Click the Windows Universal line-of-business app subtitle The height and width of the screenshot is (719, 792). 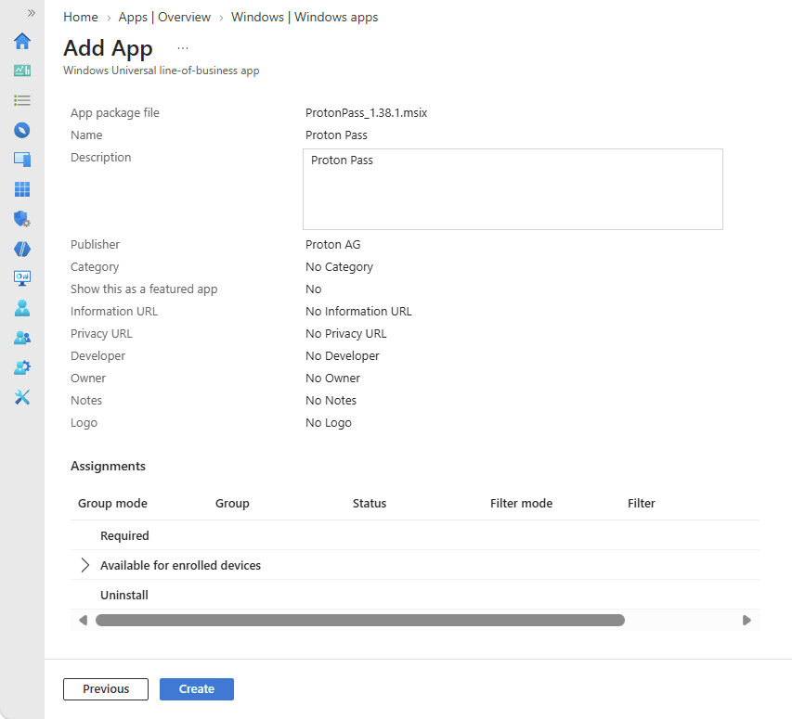[x=162, y=71]
